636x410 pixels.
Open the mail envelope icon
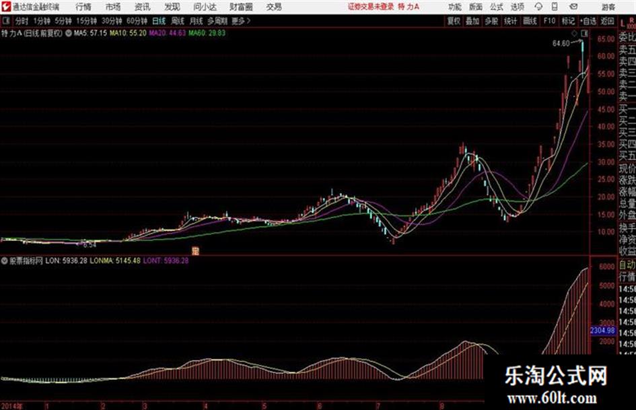pyautogui.click(x=573, y=7)
